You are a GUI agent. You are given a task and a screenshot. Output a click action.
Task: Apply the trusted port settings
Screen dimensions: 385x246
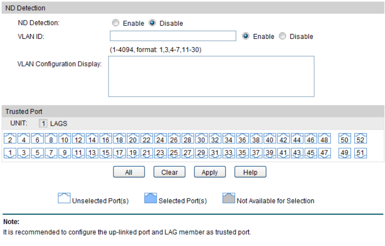click(x=209, y=172)
